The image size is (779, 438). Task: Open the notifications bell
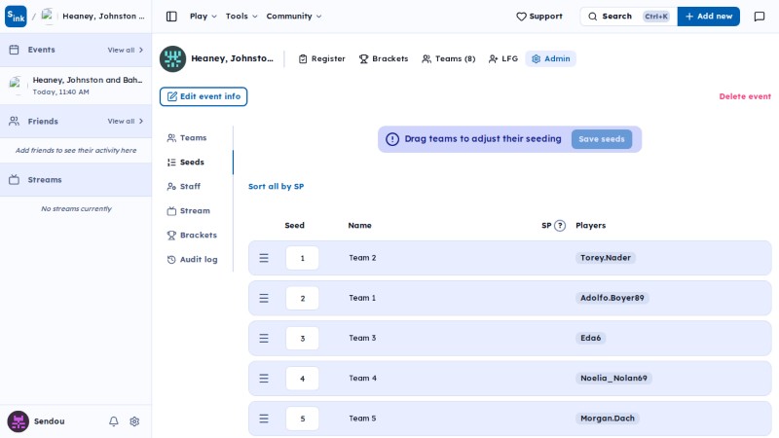pos(114,421)
